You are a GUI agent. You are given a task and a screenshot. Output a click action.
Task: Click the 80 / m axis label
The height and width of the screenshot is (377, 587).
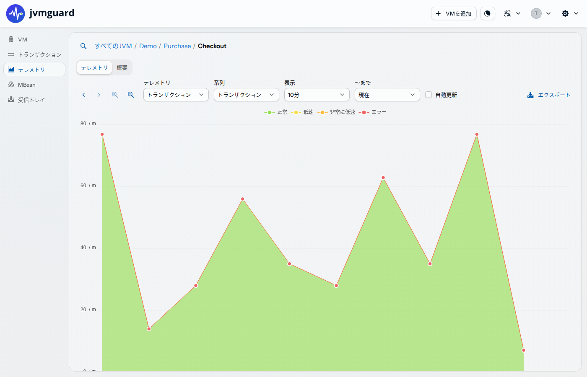click(x=88, y=124)
